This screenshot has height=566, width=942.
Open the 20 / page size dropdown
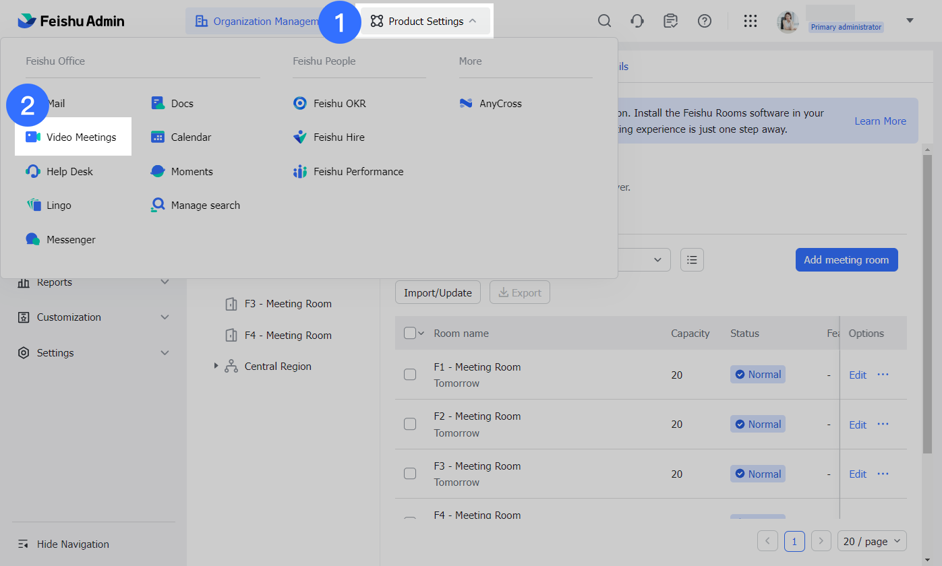point(872,541)
